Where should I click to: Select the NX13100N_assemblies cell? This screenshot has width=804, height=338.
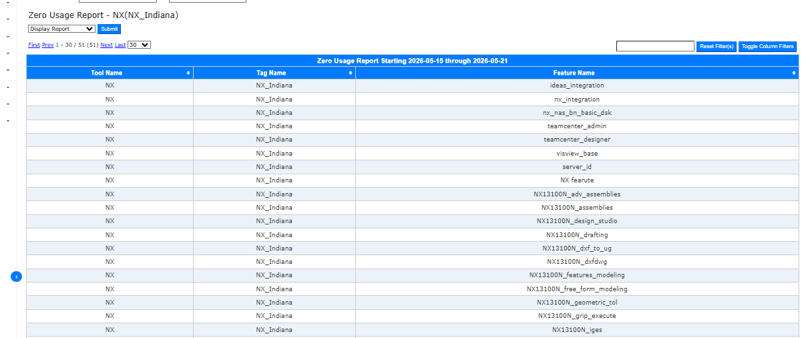(x=577, y=208)
